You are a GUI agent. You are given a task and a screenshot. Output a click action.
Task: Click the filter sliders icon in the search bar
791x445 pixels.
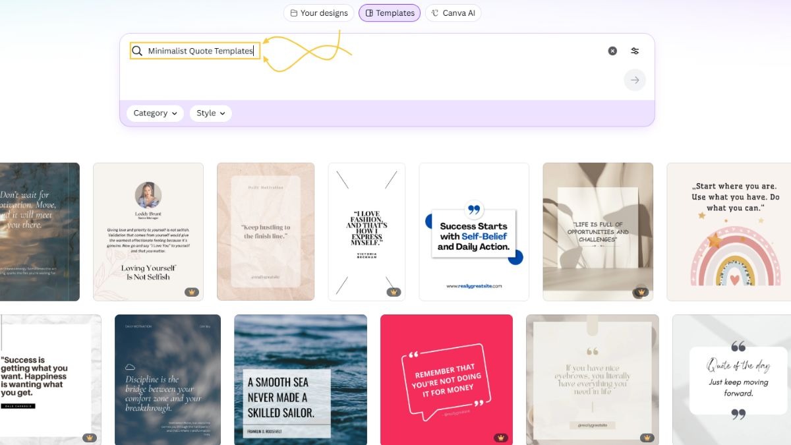coord(634,51)
